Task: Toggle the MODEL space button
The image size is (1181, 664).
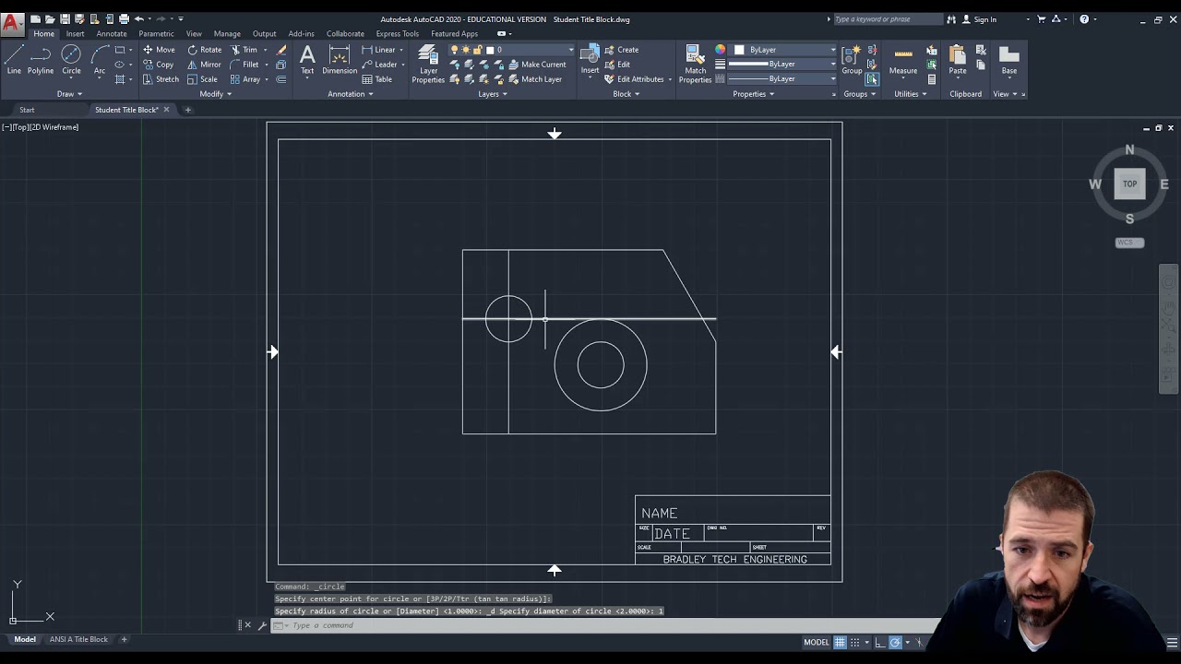Action: pyautogui.click(x=817, y=643)
